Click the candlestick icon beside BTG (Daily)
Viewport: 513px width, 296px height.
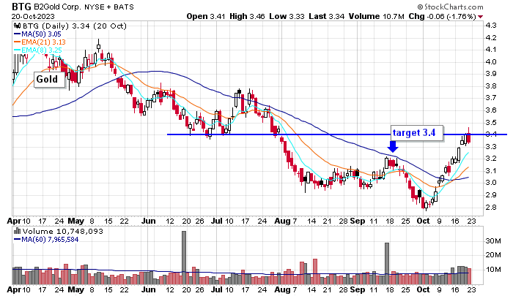pos(18,26)
